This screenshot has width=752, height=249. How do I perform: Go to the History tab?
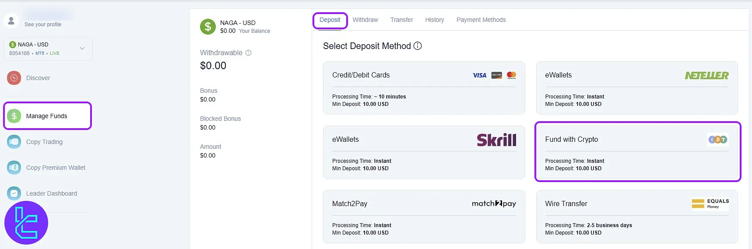pyautogui.click(x=435, y=20)
